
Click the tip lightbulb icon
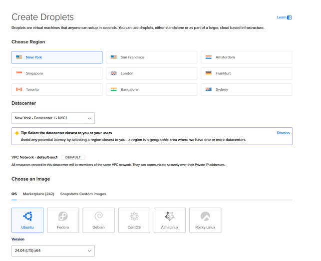pos(17,133)
